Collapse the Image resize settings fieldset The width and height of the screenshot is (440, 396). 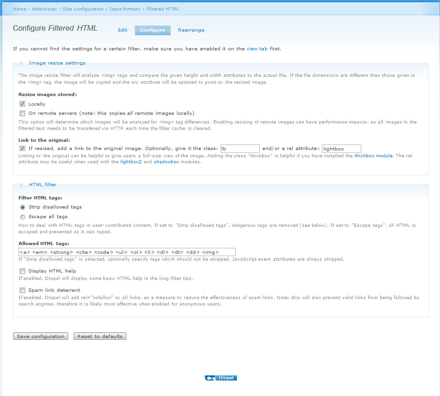(57, 63)
